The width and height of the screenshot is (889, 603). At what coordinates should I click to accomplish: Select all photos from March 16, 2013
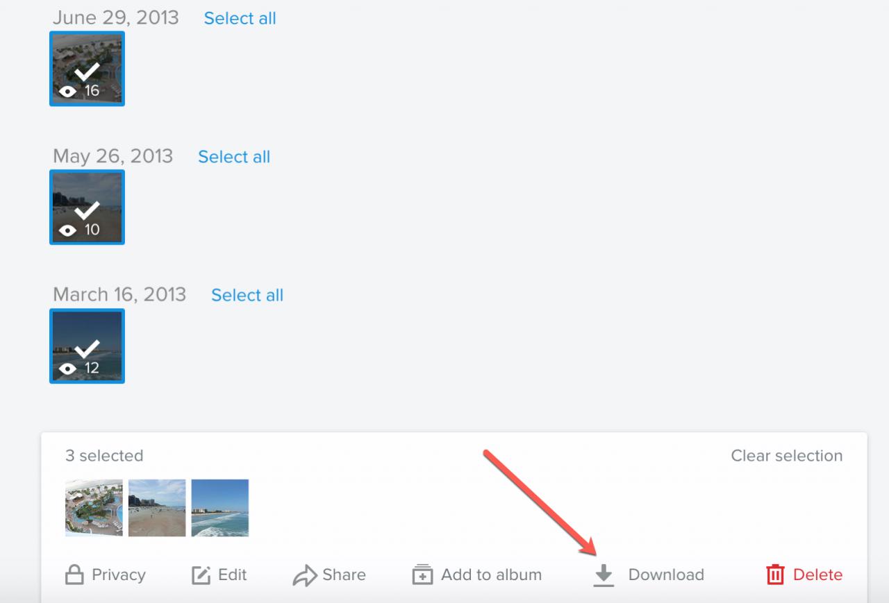click(247, 295)
